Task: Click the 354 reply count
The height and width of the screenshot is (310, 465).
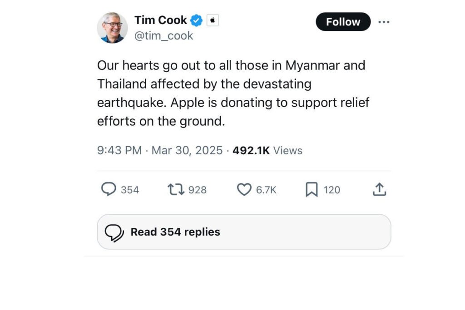Action: click(x=130, y=190)
